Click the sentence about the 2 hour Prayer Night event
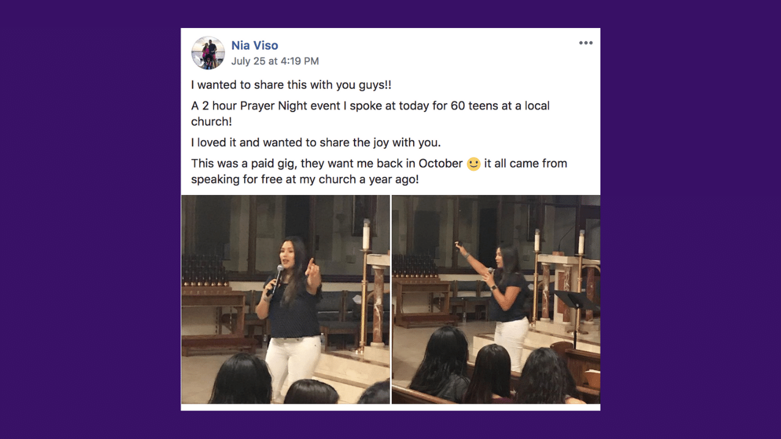Image resolution: width=781 pixels, height=439 pixels. (370, 113)
